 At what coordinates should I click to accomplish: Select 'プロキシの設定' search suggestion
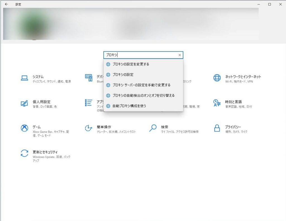pyautogui.click(x=123, y=75)
